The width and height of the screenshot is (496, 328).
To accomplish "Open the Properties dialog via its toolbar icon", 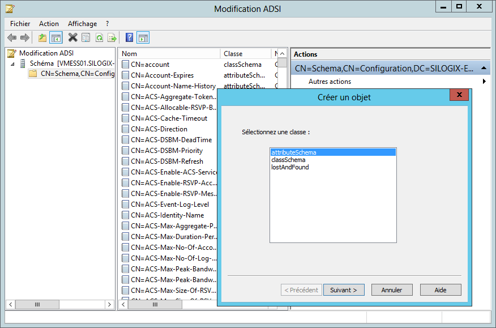I will pos(86,37).
